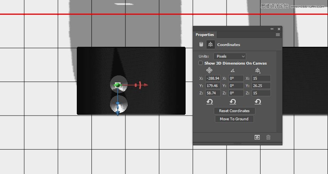Click the rotation angle icon

click(x=233, y=70)
